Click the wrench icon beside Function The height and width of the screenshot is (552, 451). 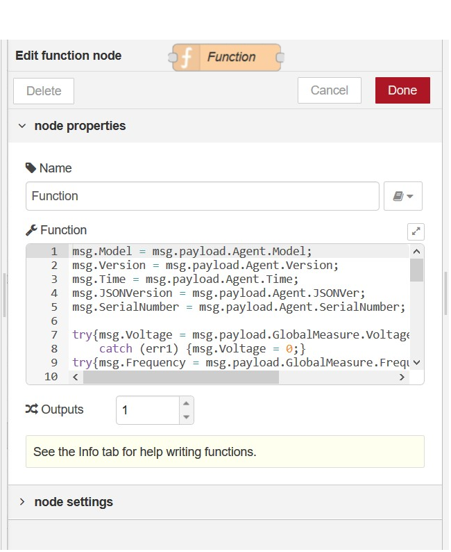(x=31, y=230)
